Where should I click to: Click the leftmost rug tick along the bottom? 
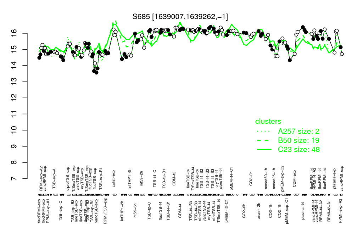[41, 195]
